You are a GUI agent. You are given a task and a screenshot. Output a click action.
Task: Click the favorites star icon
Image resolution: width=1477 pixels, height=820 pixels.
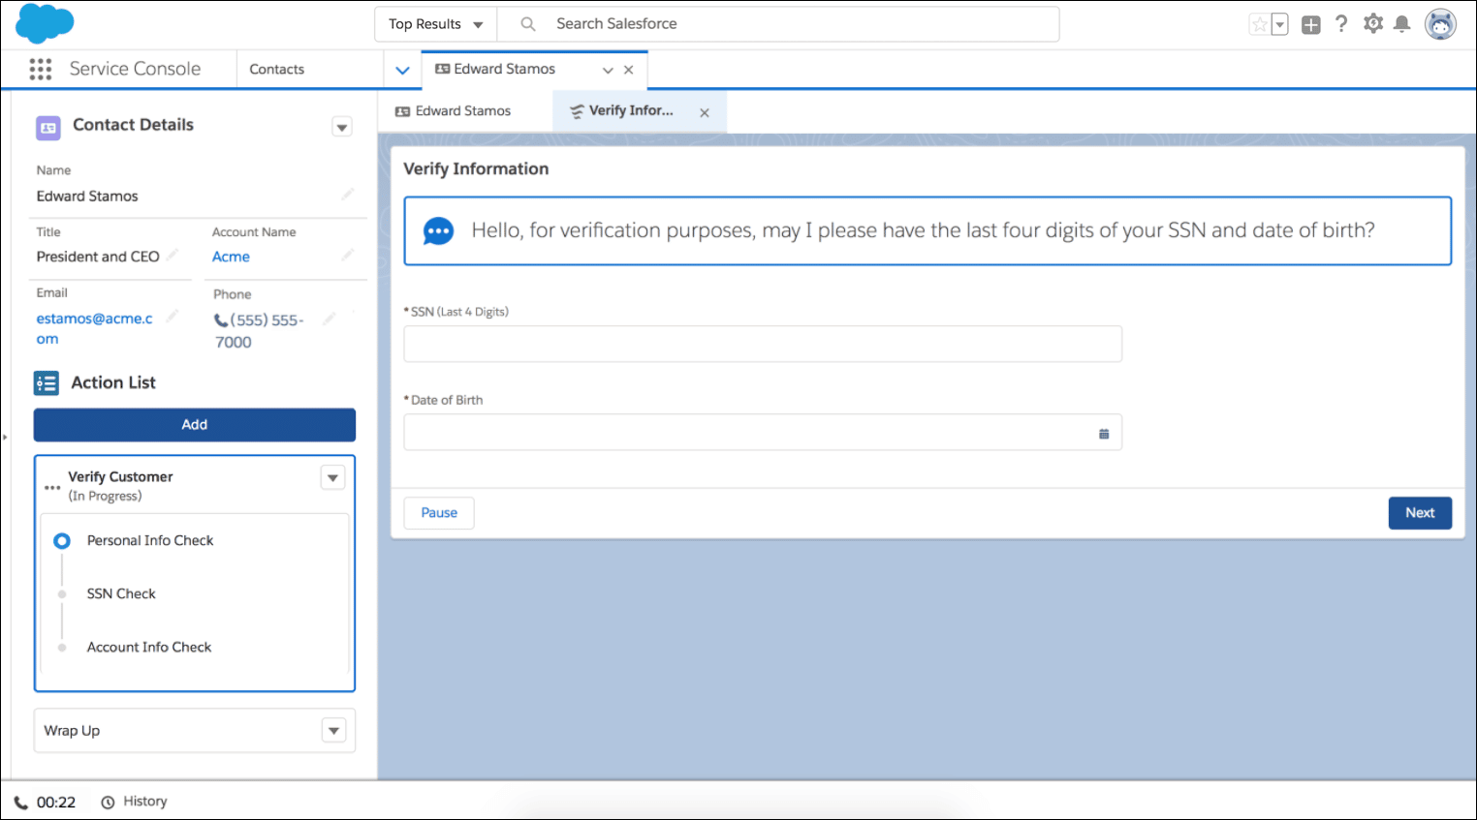(1259, 25)
